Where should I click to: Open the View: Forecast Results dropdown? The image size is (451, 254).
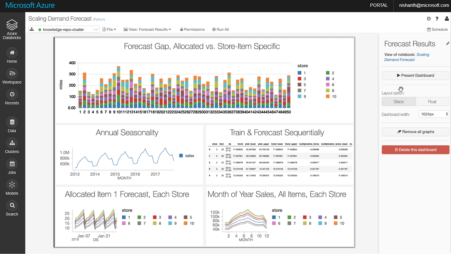(x=147, y=29)
